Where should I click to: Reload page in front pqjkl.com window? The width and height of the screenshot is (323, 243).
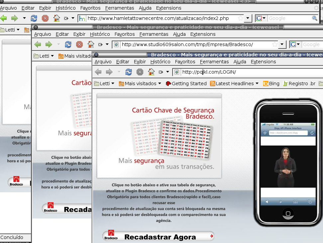click(x=129, y=72)
